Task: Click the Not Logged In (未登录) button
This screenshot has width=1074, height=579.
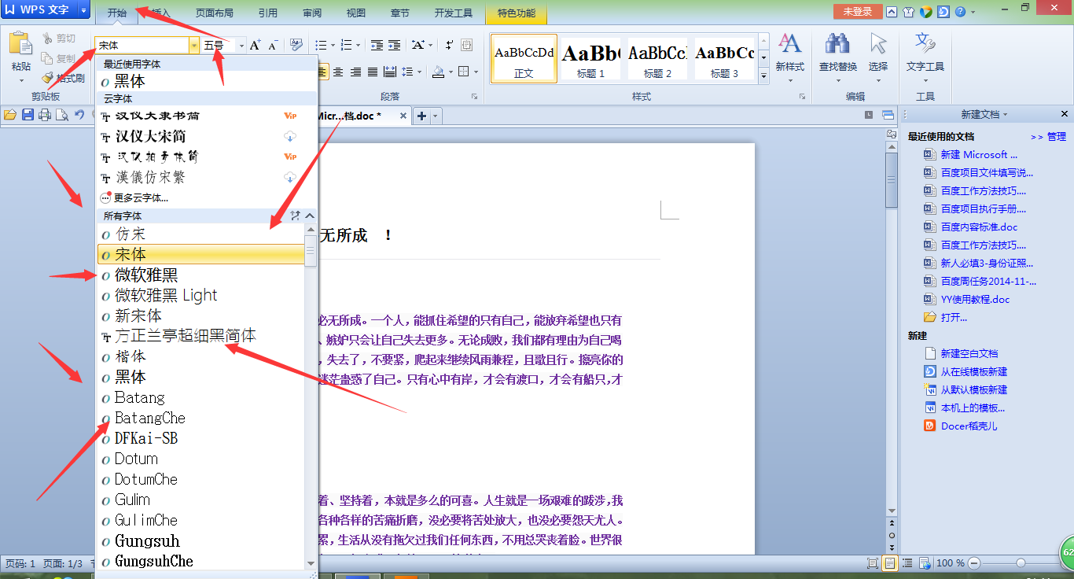Action: 857,12
